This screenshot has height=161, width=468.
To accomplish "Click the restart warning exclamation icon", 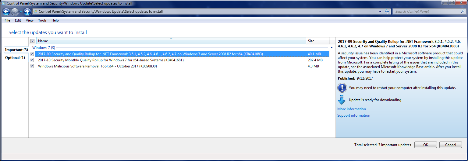I will click(342, 88).
